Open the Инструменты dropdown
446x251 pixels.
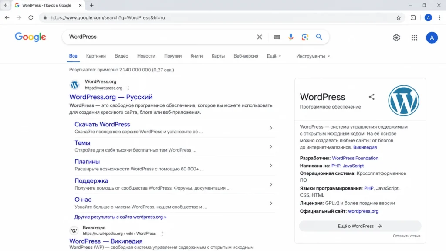point(313,56)
